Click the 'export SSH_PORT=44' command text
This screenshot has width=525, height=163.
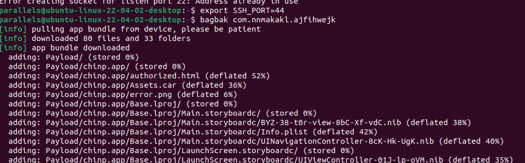tap(242, 10)
